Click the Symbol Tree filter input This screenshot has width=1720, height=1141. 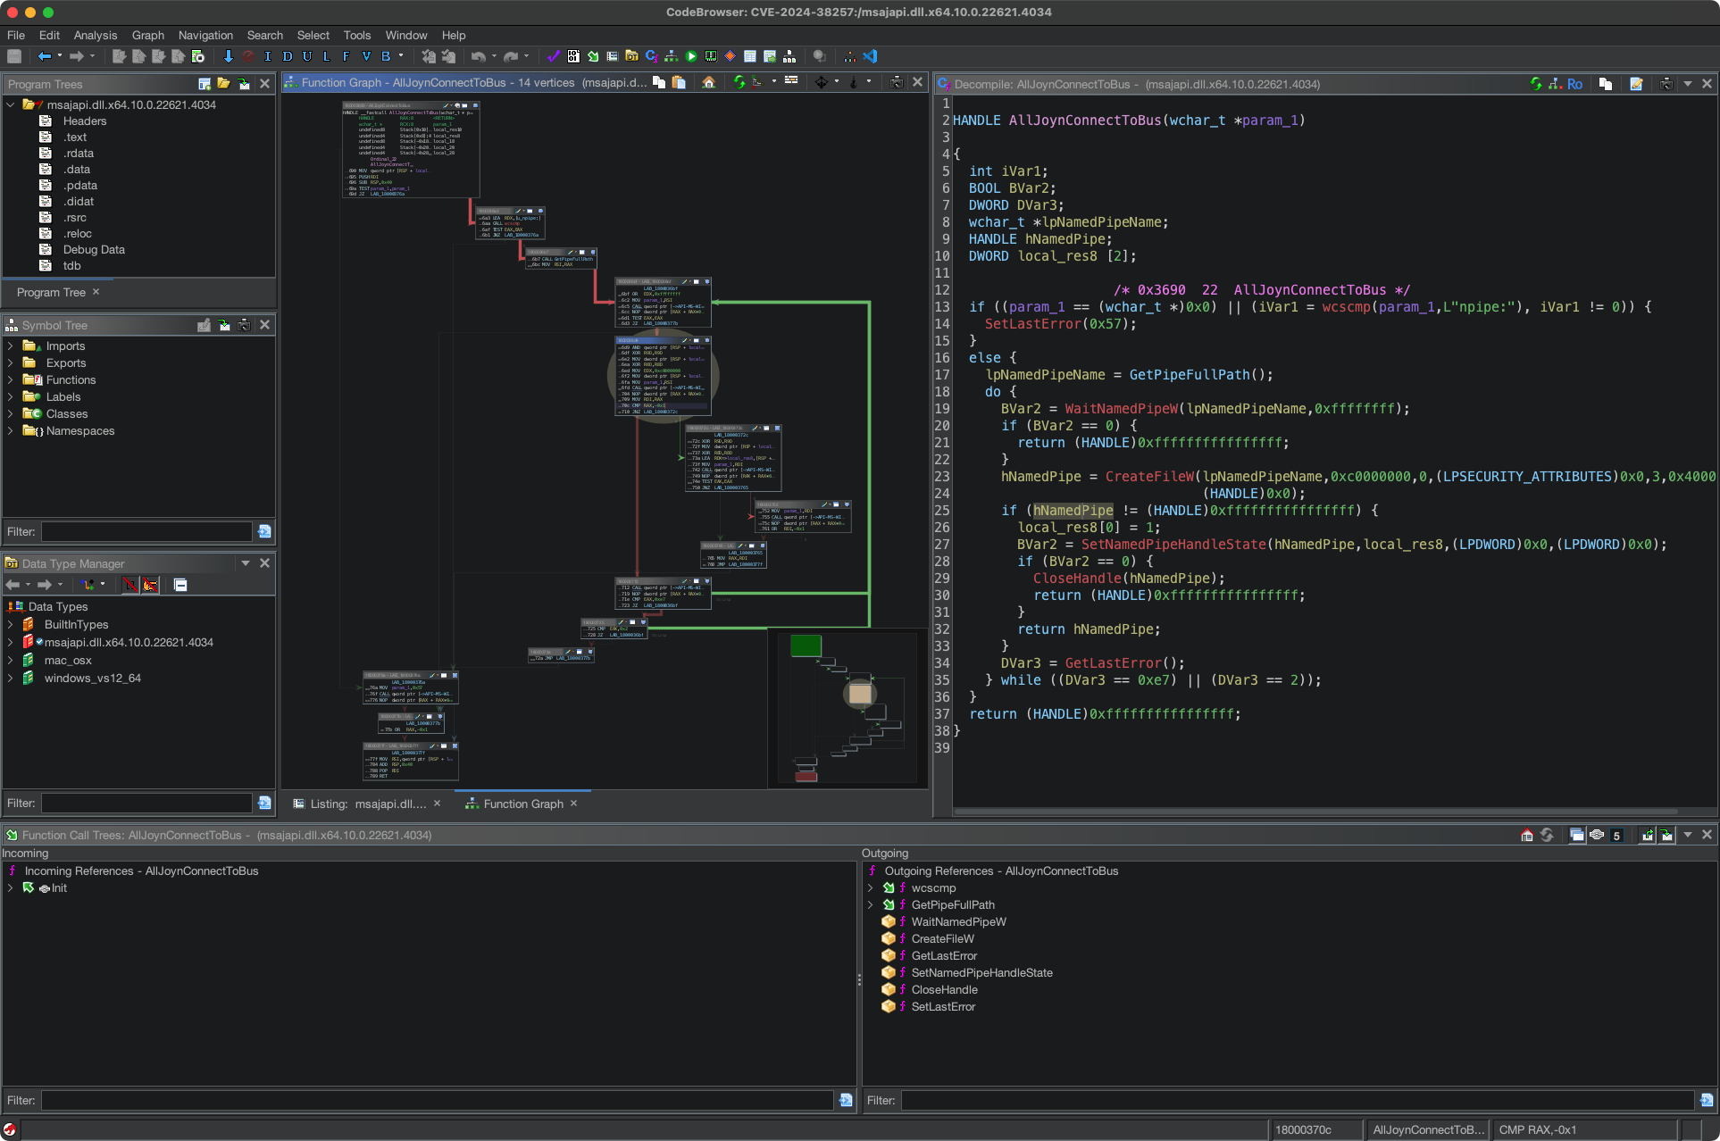[x=146, y=531]
